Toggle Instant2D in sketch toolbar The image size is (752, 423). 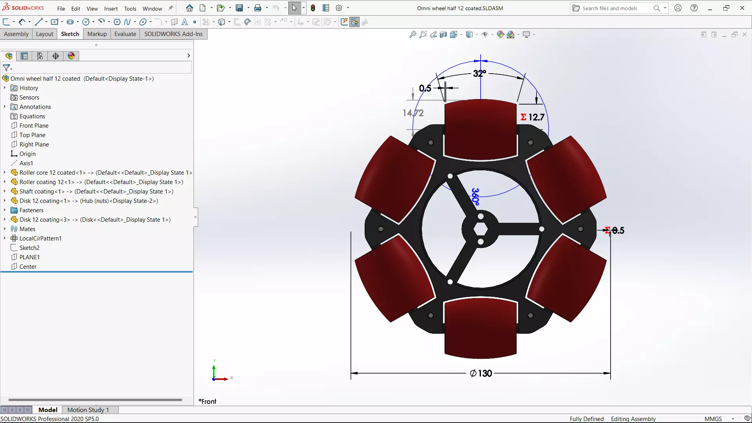[x=354, y=22]
